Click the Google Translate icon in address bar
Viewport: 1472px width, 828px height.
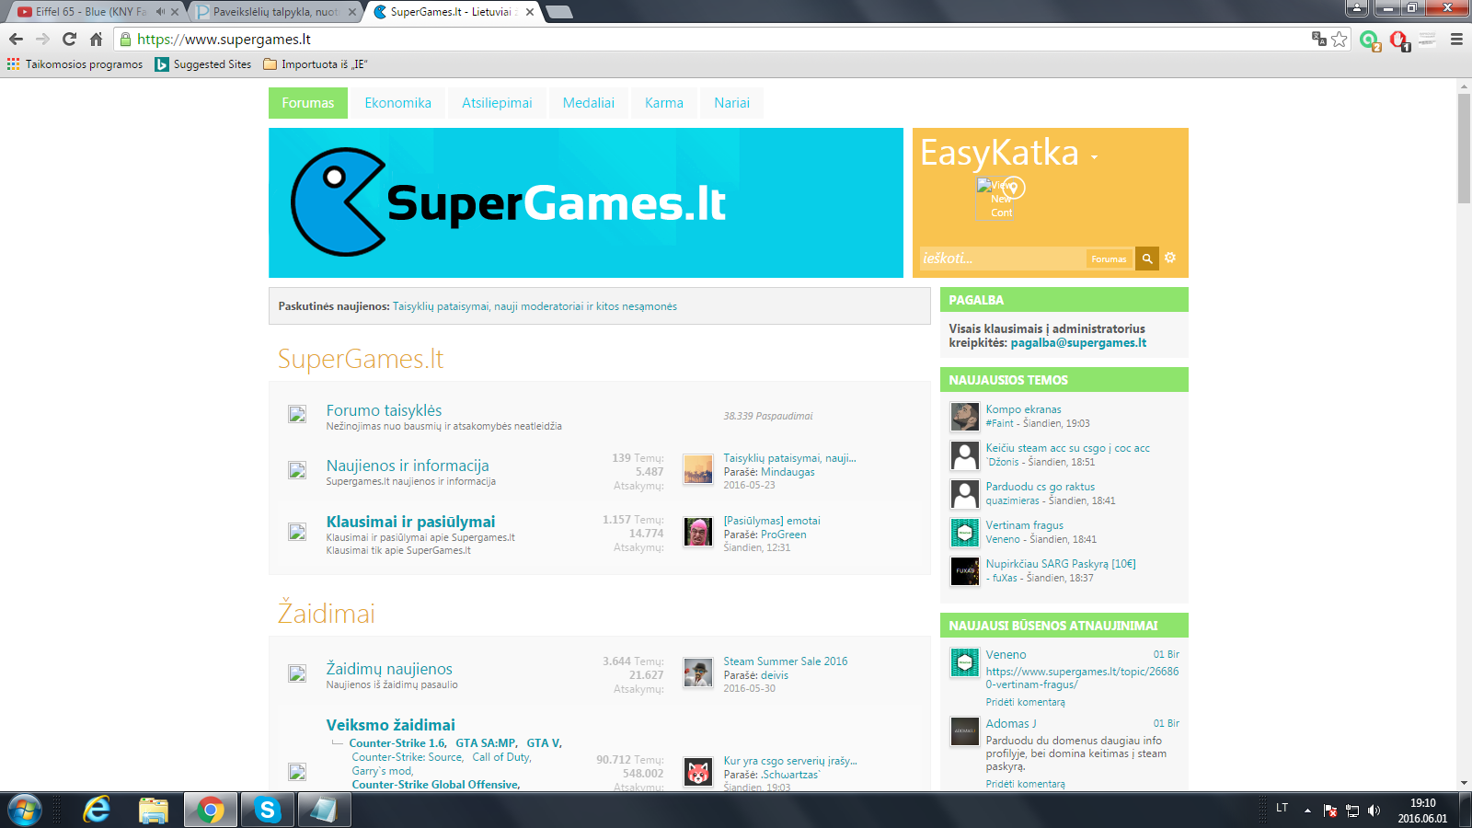click(1319, 39)
